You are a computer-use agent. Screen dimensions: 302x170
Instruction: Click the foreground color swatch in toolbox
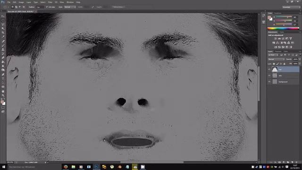pyautogui.click(x=2, y=102)
